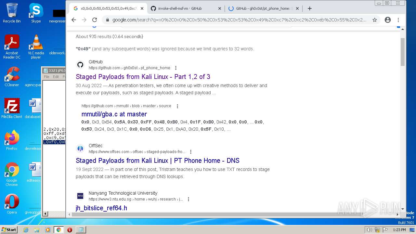Image resolution: width=416 pixels, height=234 pixels.
Task: Close the Google search results tab
Action: point(142,8)
